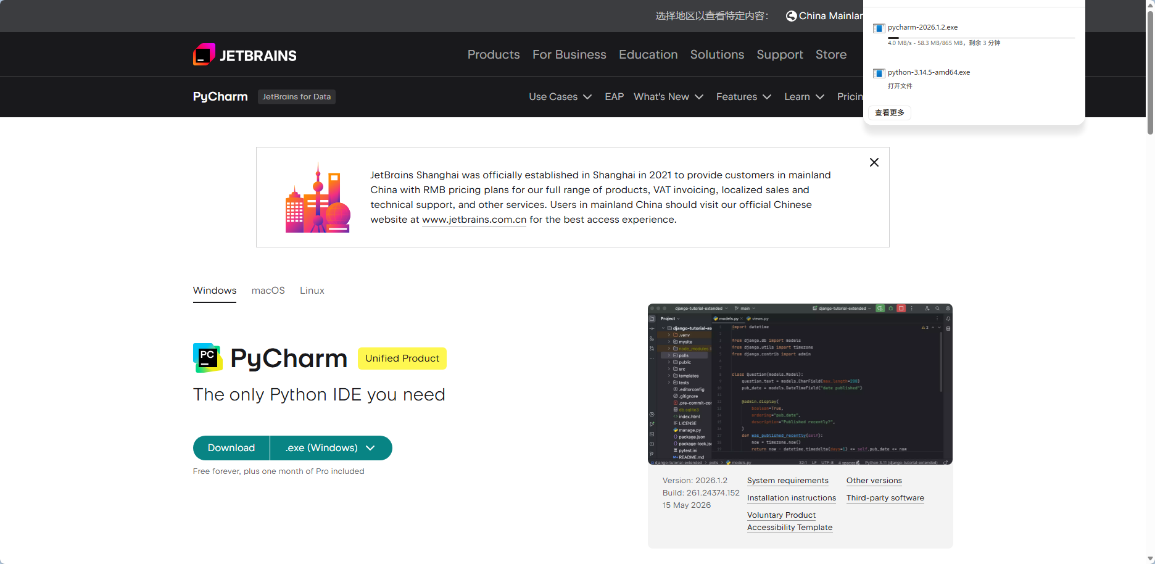Viewport: 1155px width, 564px height.
Task: Open the For Business menu
Action: coord(569,54)
